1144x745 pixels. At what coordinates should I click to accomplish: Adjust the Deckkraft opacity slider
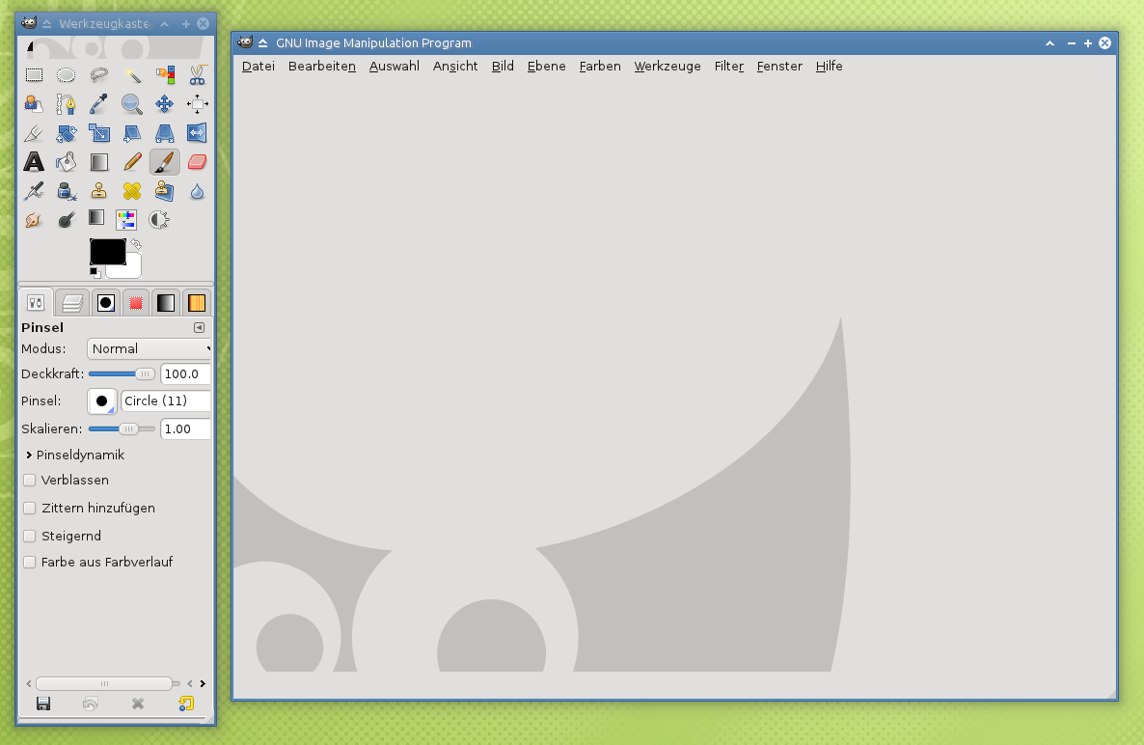click(x=122, y=373)
